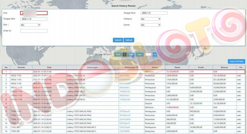Screen dimensions: 247x134
Task: Click the page number input box
Action: coord(148,54)
